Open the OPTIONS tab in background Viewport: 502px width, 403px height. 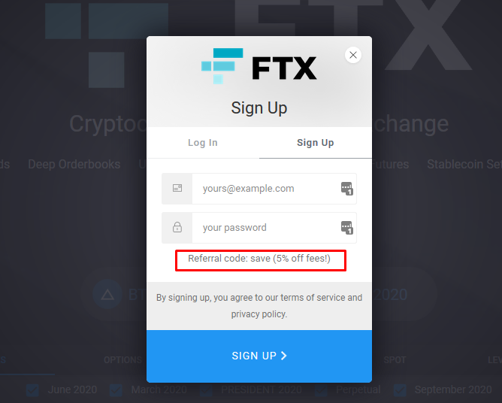122,359
